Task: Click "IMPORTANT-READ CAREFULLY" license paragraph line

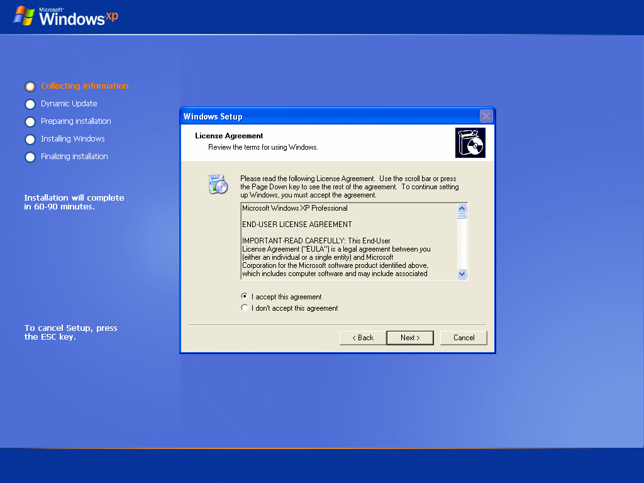Action: coord(316,241)
